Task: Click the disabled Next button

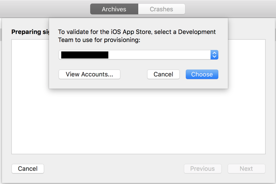Action: point(246,169)
